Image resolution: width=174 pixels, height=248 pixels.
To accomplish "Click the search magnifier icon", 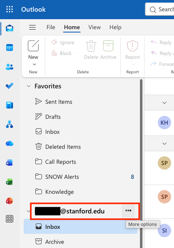I will pos(153,10).
